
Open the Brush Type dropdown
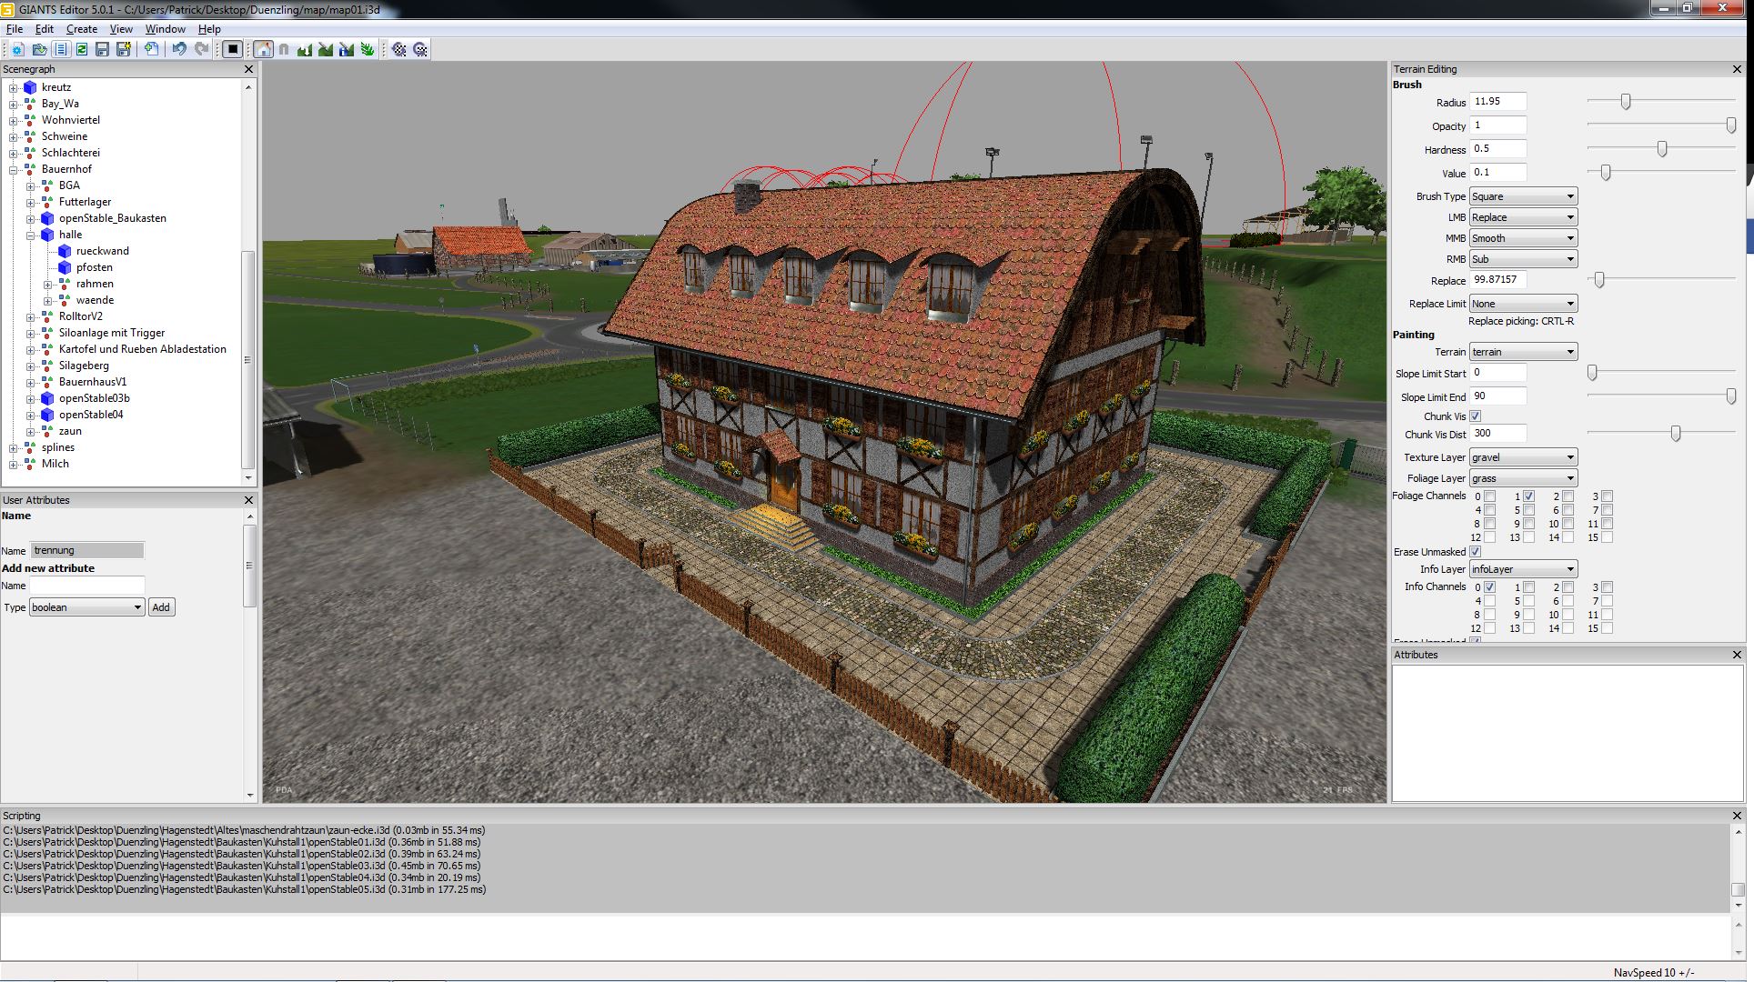1523,196
